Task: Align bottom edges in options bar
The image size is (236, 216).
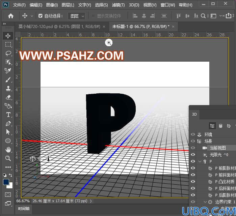Action: 196,16
